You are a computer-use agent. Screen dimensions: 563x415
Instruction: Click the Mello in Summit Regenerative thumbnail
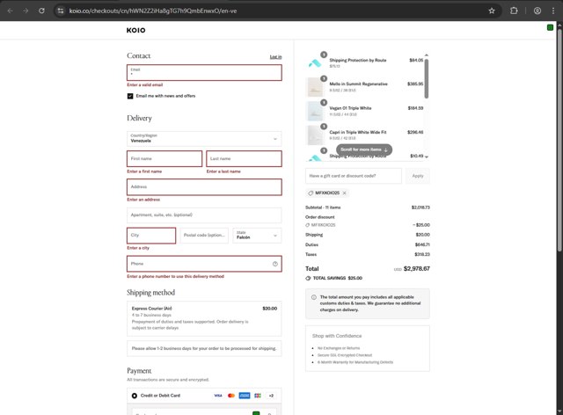pos(315,87)
